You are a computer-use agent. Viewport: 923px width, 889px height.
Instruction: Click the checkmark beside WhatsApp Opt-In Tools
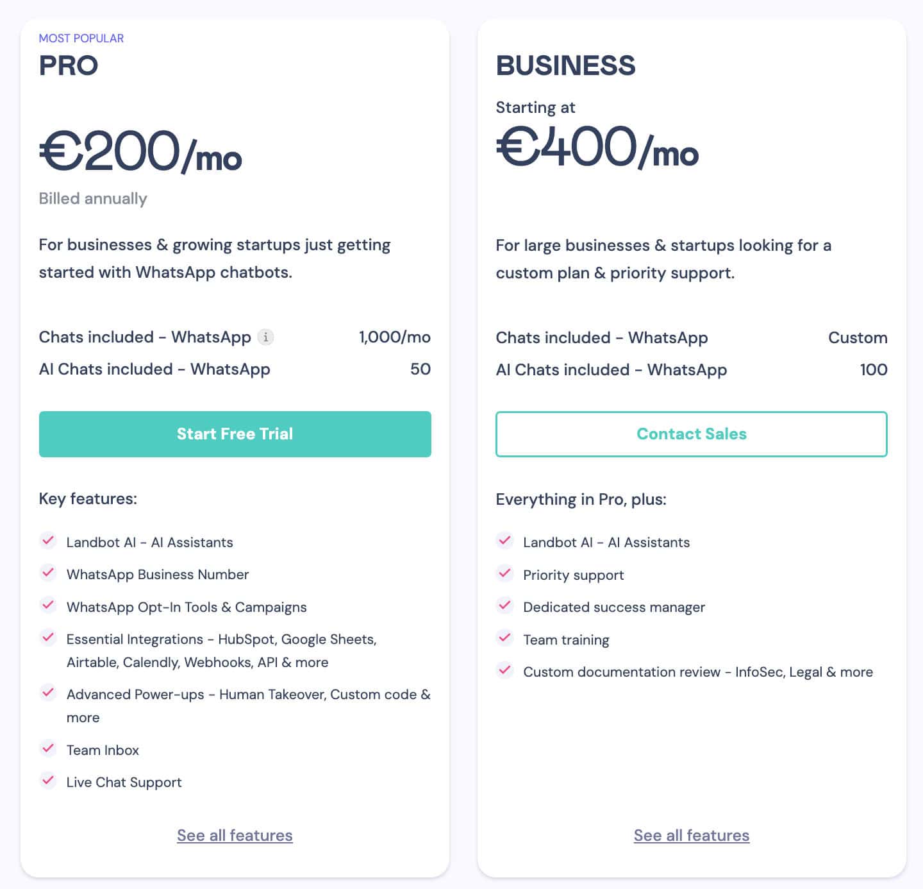[49, 605]
